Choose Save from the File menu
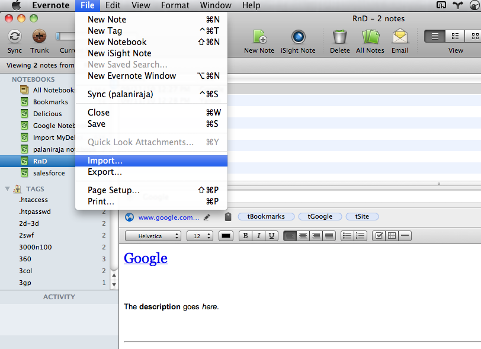This screenshot has width=481, height=349. [x=151, y=124]
